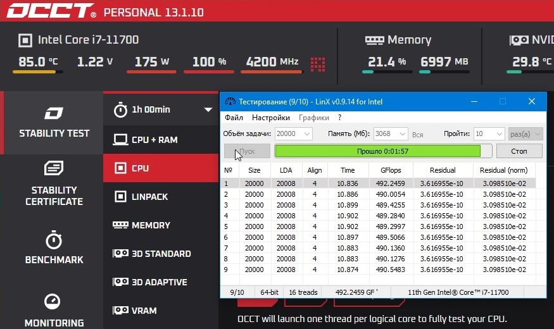Click the 3D Standard GPU icon
The height and width of the screenshot is (329, 554).
(x=120, y=254)
